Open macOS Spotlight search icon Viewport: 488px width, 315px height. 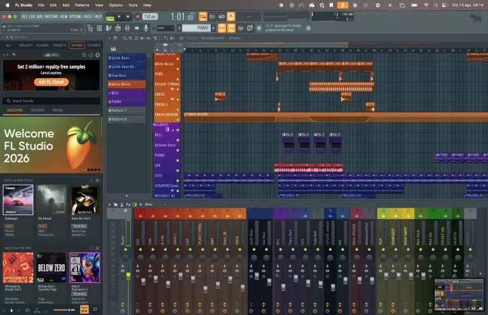coord(436,5)
